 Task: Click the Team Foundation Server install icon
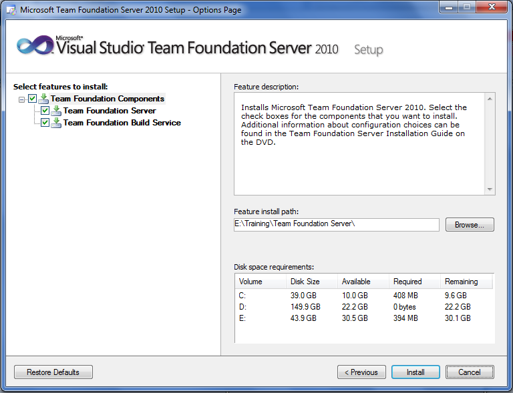(56, 111)
